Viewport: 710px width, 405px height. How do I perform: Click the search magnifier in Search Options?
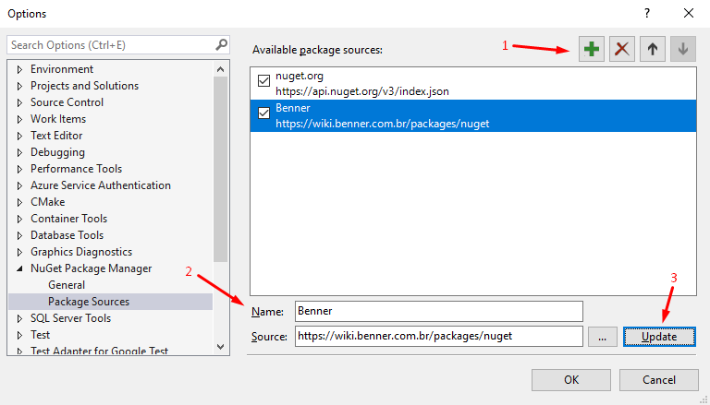click(221, 45)
